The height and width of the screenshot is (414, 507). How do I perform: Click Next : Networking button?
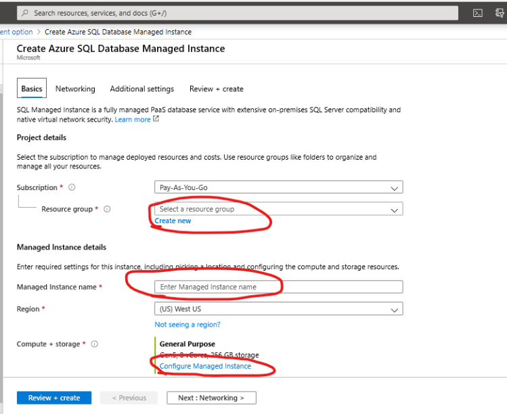click(211, 398)
